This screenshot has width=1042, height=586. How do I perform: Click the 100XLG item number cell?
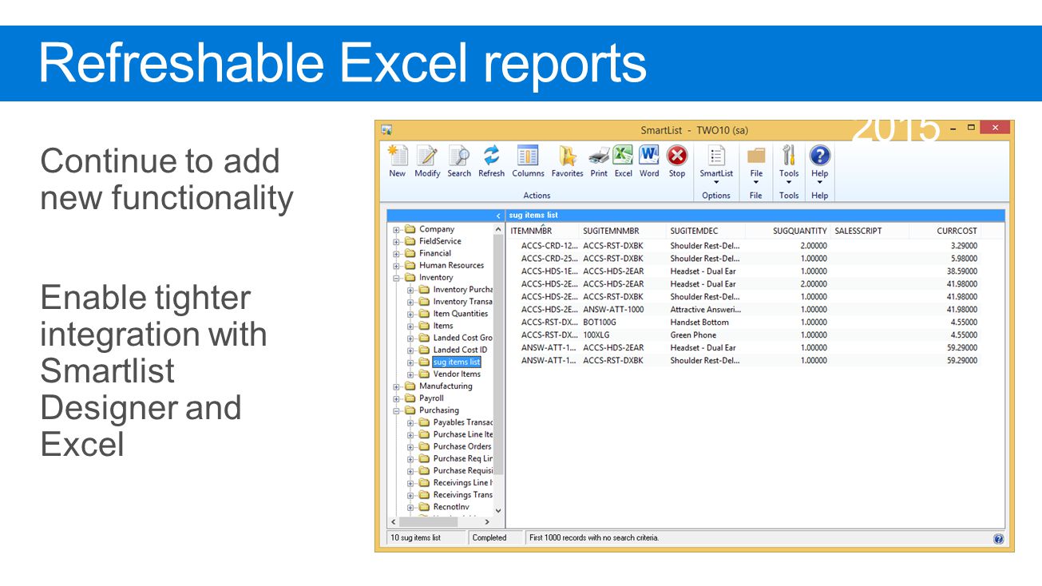click(x=596, y=335)
